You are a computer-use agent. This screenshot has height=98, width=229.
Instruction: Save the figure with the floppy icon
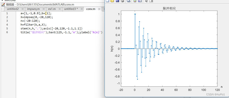(117, 1)
